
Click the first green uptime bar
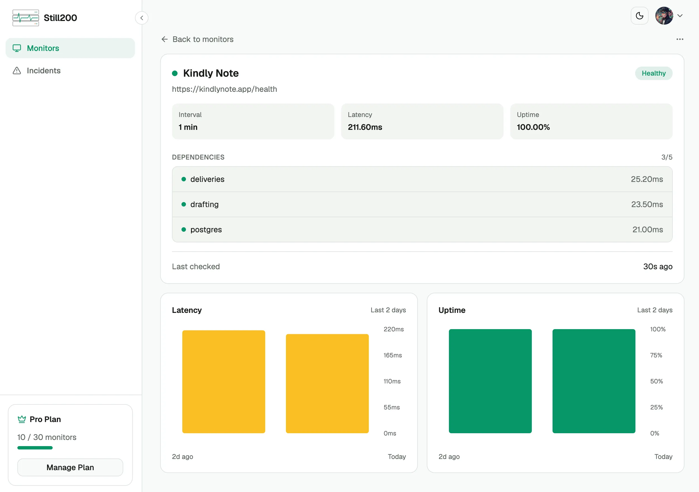[x=490, y=381]
